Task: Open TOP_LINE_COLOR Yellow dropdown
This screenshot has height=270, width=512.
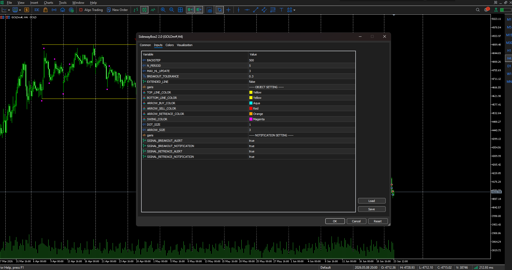Action: [x=302, y=92]
